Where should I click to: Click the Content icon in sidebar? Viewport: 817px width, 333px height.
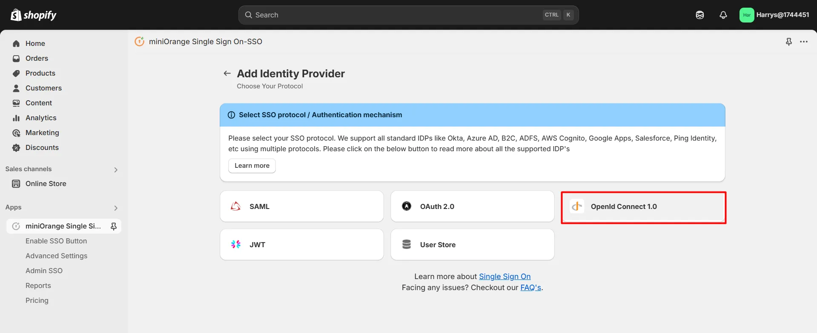click(16, 103)
